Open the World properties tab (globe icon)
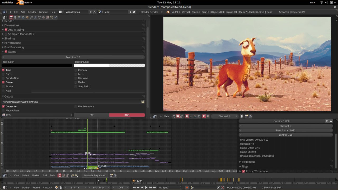Image resolution: width=338 pixels, height=190 pixels. click(23, 17)
